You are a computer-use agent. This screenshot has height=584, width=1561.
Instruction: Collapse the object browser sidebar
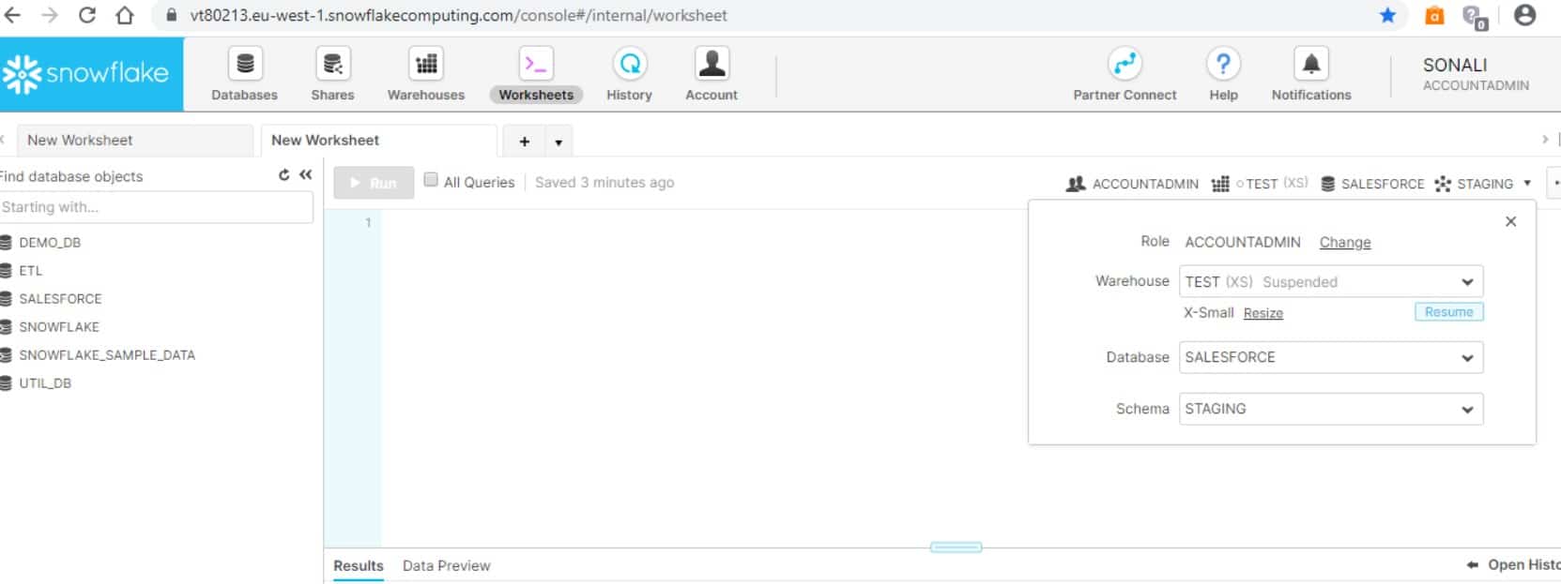(306, 175)
